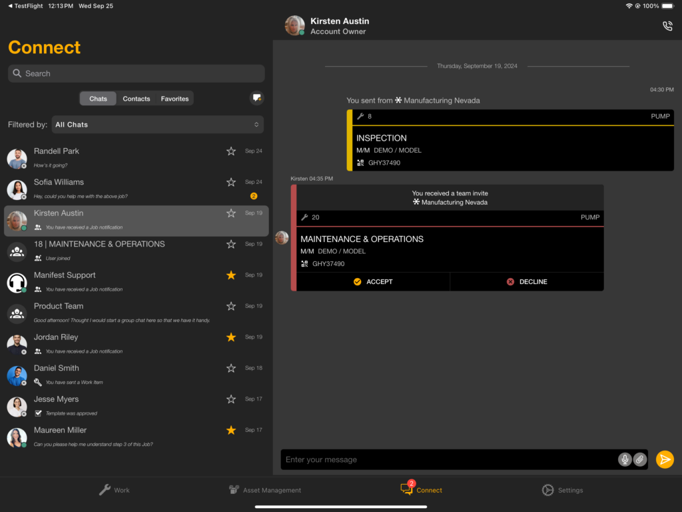Favorite Product Team with star
This screenshot has width=682, height=512.
coord(231,306)
